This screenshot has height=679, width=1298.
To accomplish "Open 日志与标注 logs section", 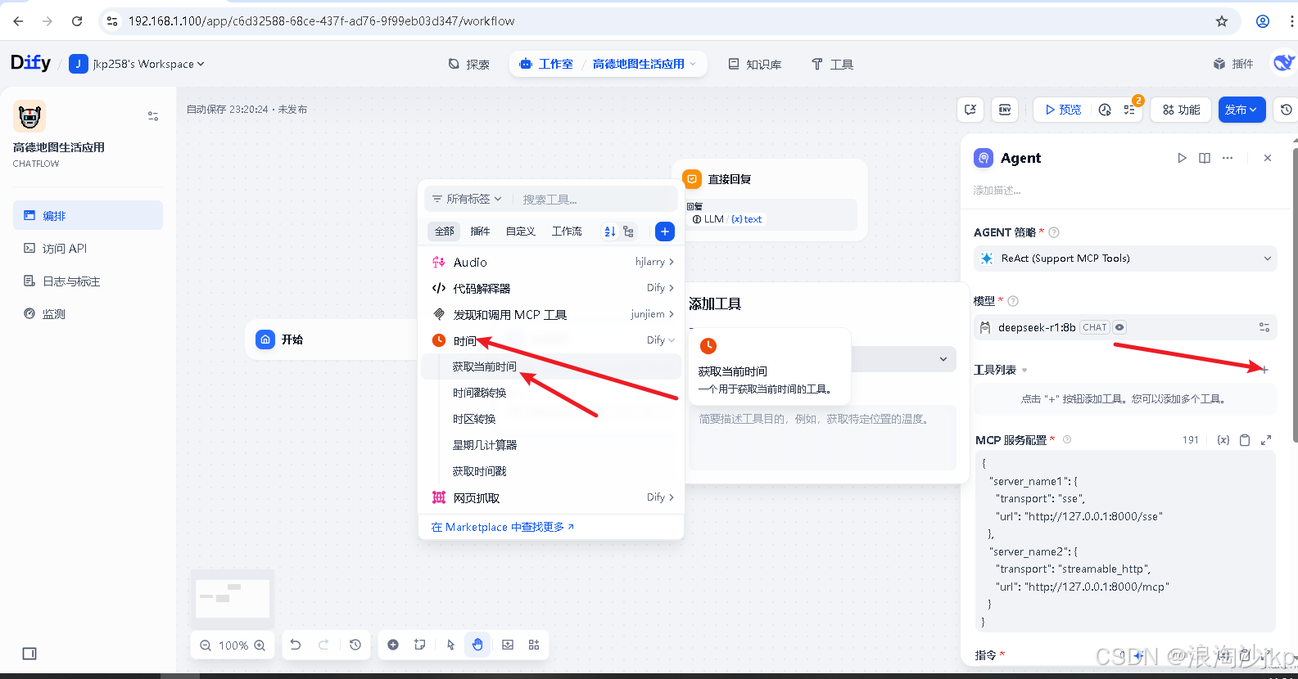I will (x=88, y=281).
